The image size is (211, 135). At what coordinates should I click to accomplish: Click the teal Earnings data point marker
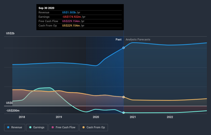pos(123,113)
